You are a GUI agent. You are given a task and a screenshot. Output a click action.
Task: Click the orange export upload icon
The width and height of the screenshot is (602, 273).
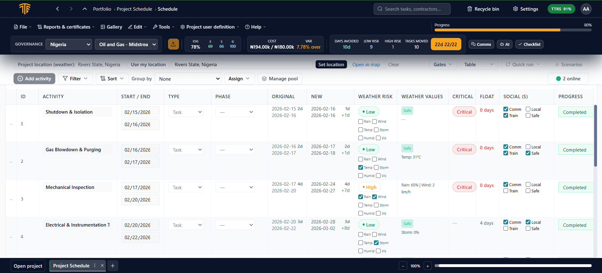[173, 44]
